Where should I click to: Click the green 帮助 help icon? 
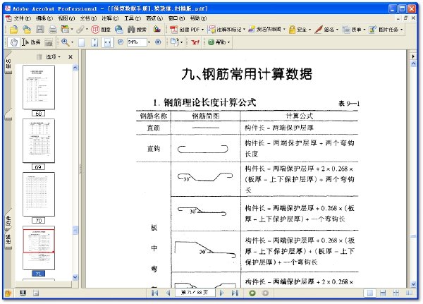tap(211, 42)
